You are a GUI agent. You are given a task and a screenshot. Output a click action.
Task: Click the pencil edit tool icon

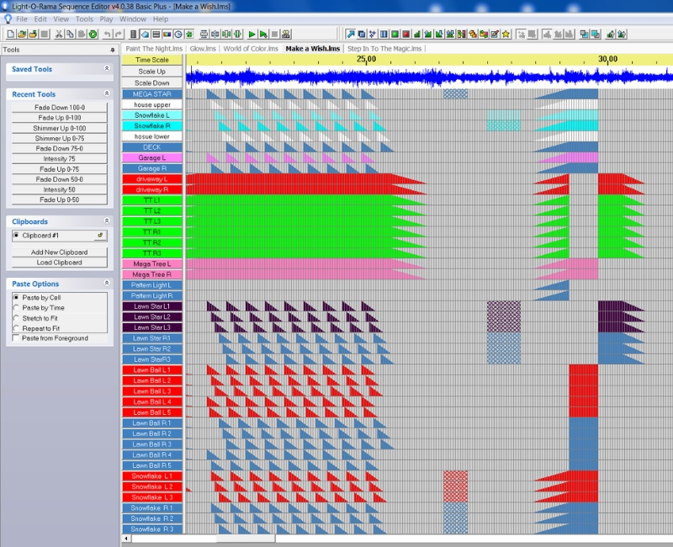495,34
